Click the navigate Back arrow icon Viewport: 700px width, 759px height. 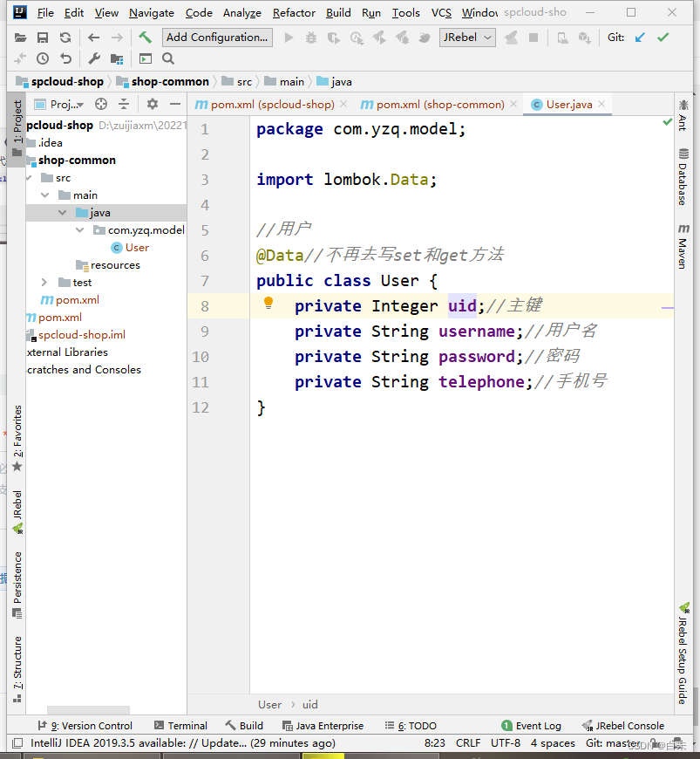[x=92, y=37]
